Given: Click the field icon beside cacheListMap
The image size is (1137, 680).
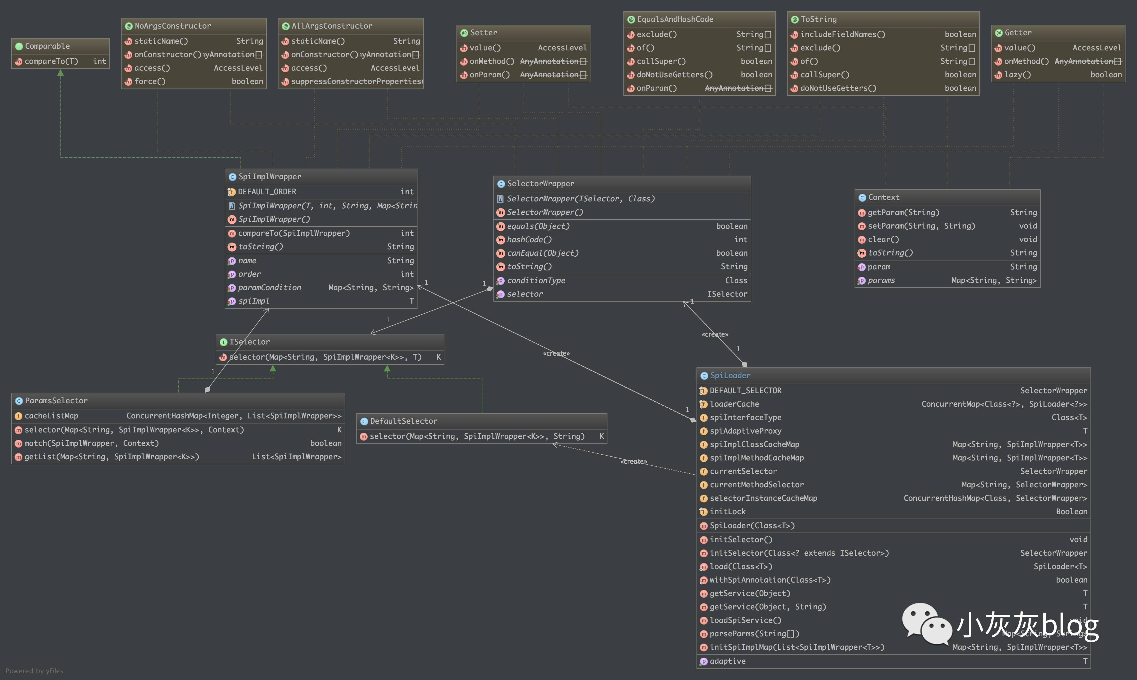Looking at the screenshot, I should pyautogui.click(x=18, y=416).
